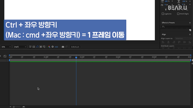Click the align vertical centers icon
193x108 pixels.
pyautogui.click(x=185, y=42)
